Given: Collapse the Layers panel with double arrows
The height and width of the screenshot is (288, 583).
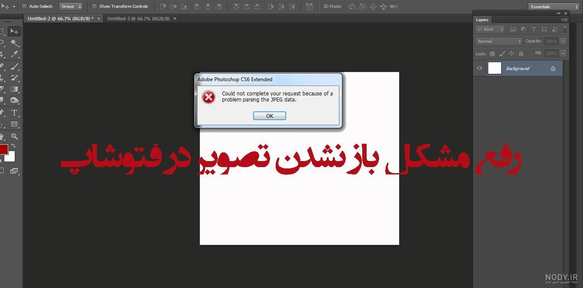Looking at the screenshot, I should [558, 13].
